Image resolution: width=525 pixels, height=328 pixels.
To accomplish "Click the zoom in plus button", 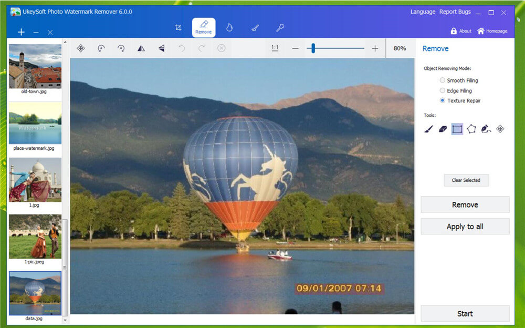I will coord(375,48).
